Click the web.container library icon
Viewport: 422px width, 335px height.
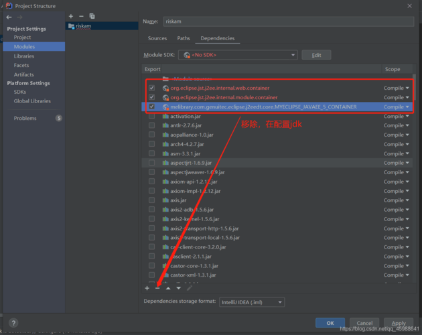tap(165, 88)
